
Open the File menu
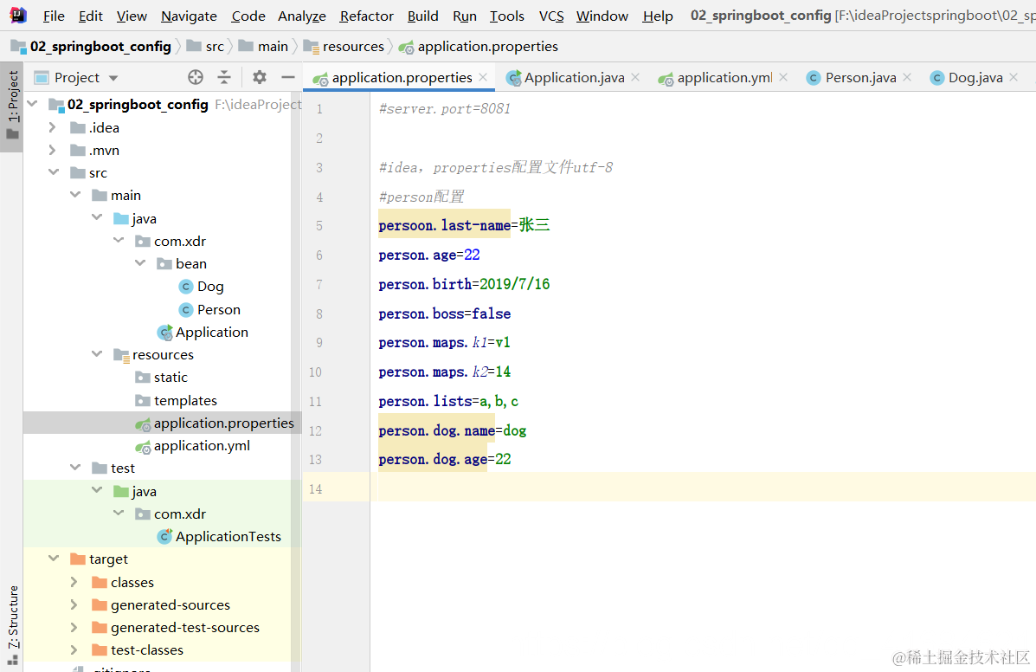54,16
